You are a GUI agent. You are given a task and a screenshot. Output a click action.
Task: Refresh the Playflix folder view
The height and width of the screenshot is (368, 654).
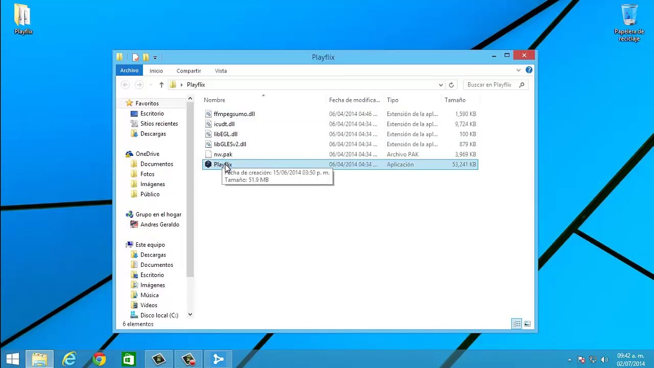451,85
